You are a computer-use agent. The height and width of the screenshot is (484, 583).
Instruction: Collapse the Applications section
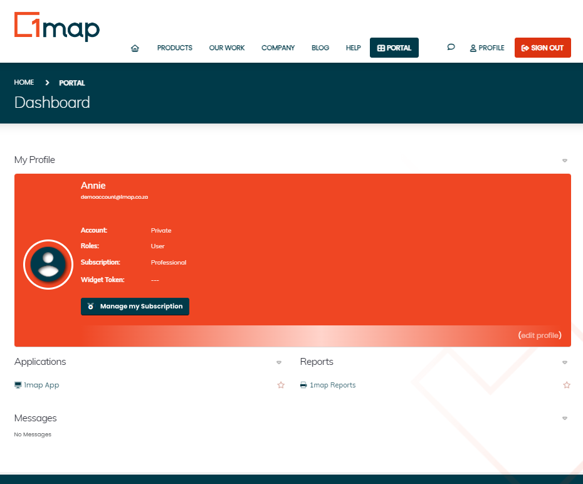click(x=278, y=362)
